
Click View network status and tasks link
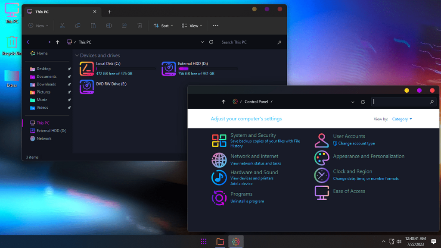coord(256,163)
